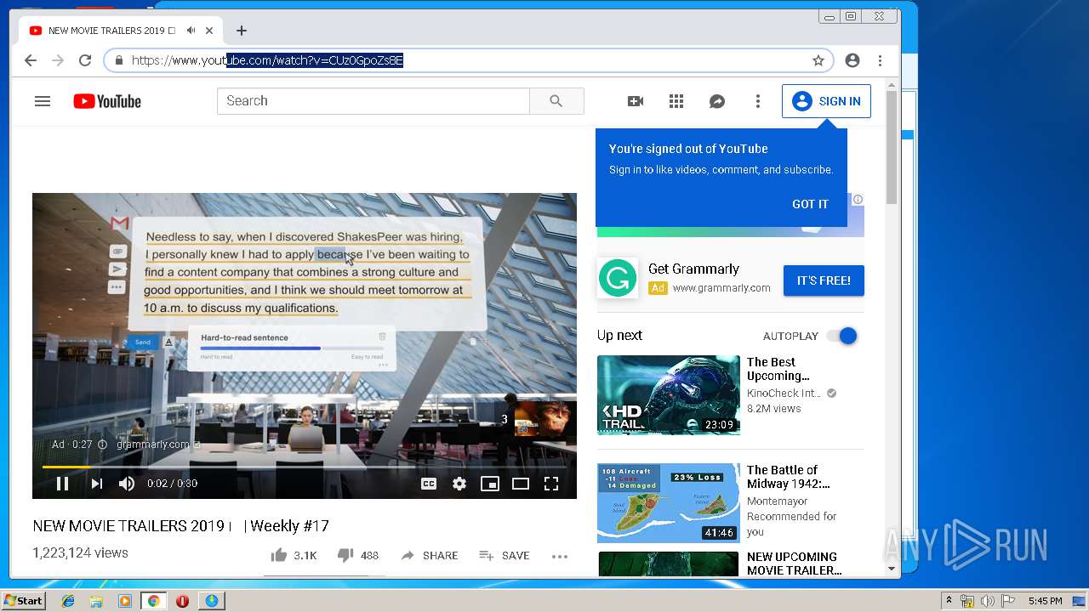The width and height of the screenshot is (1089, 612).
Task: Open the YouTube hamburger guide menu
Action: tap(43, 101)
